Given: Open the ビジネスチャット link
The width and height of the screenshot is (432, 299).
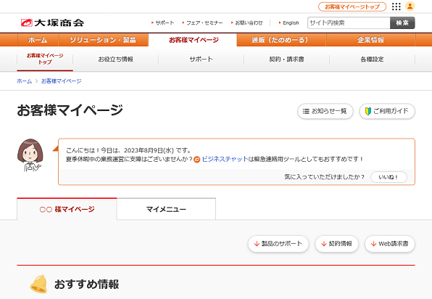Looking at the screenshot, I should (x=225, y=159).
